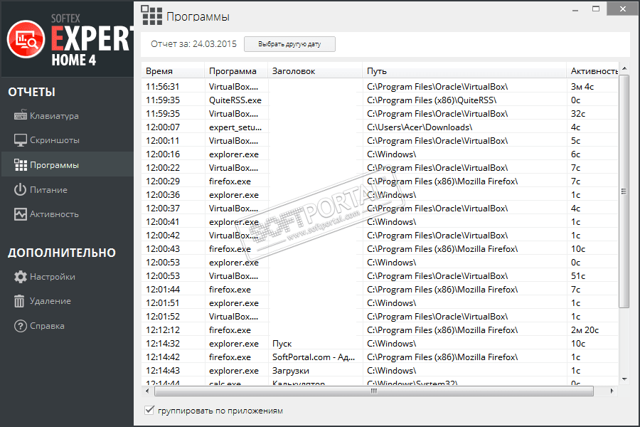Click vertical scrollbar down arrow

click(x=624, y=379)
